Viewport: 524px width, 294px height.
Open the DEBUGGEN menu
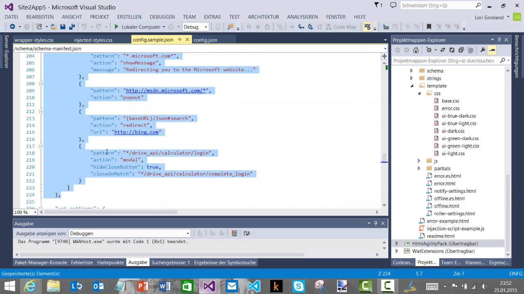coord(162,17)
